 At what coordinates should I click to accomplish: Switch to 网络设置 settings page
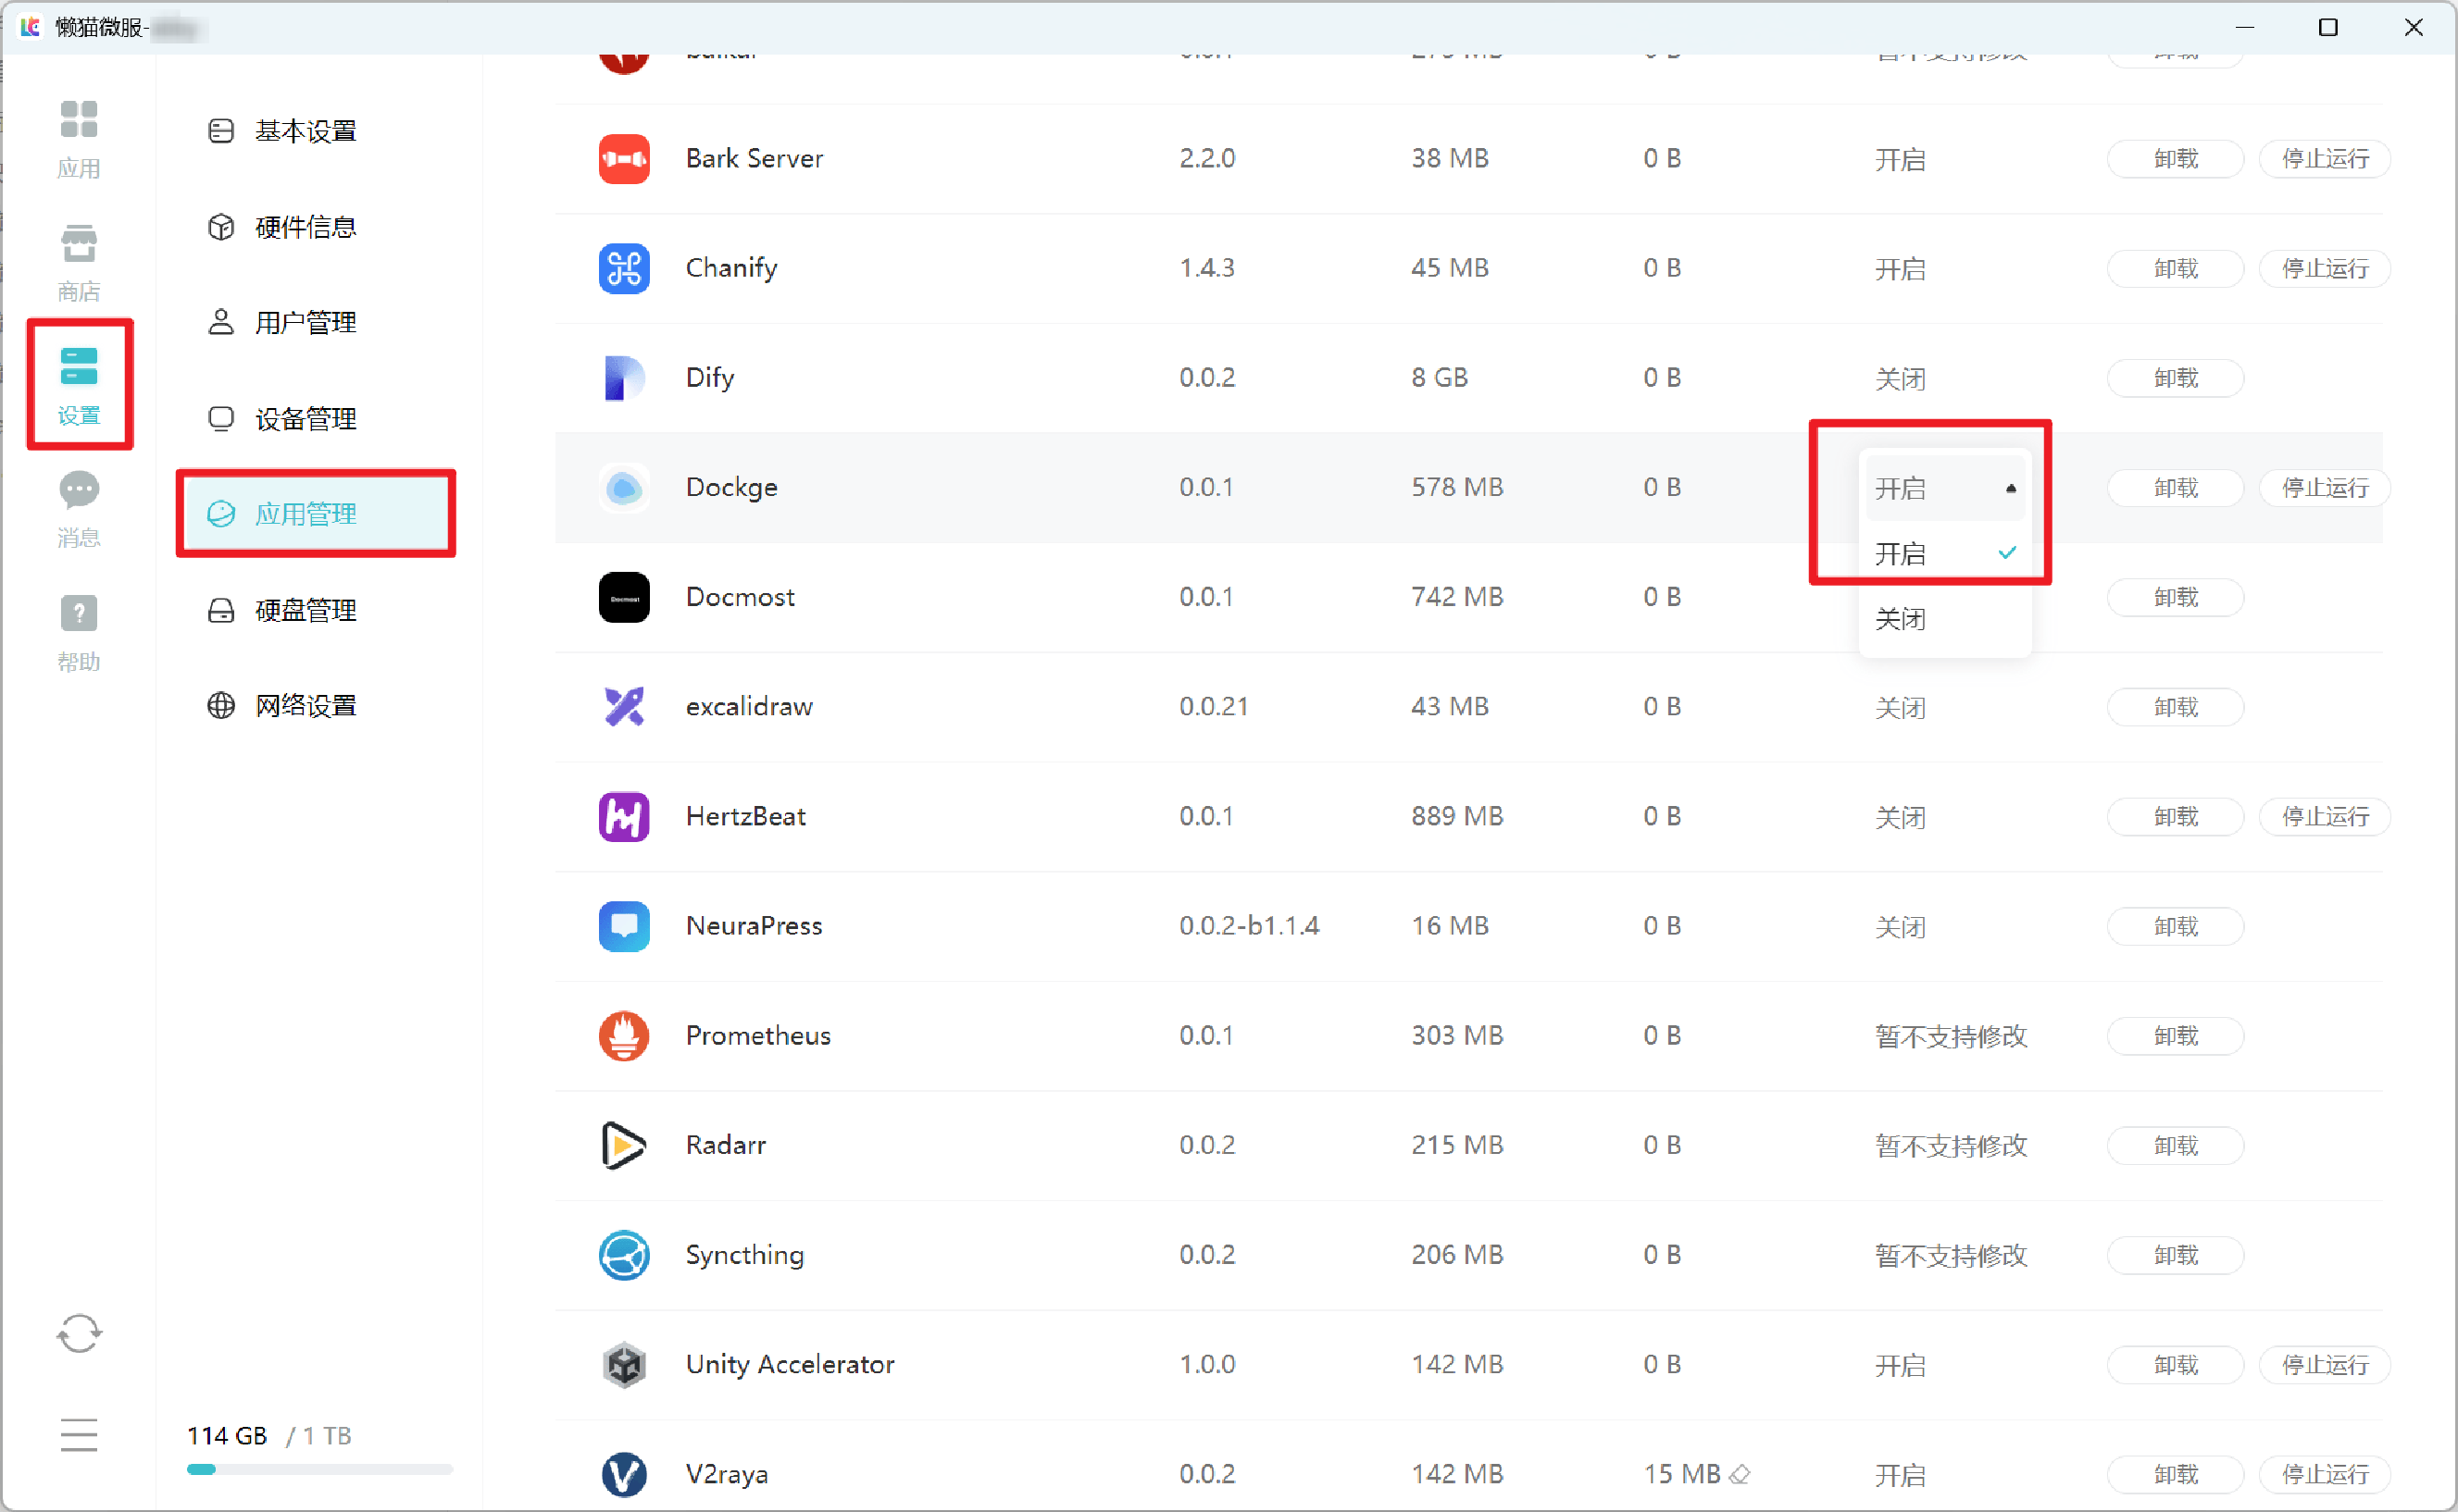pos(306,706)
